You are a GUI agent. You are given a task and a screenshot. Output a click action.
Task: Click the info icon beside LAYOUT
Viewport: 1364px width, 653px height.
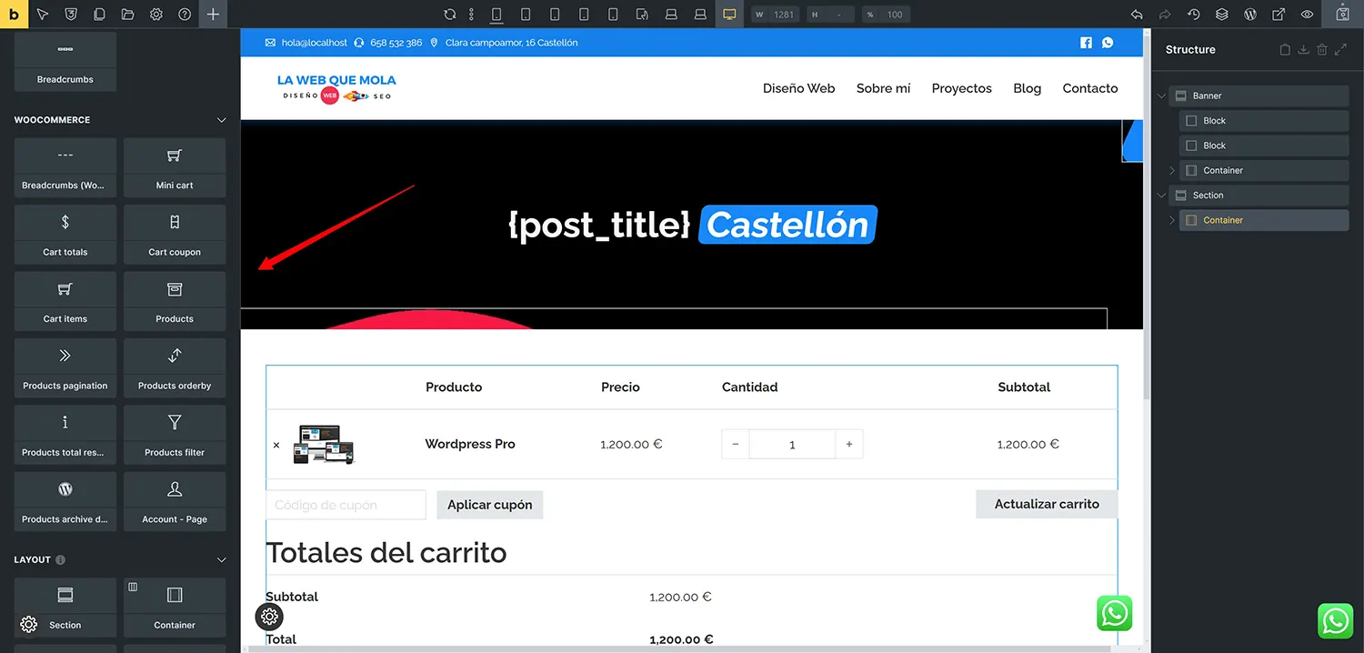(60, 560)
